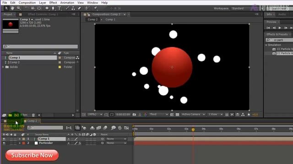Viewport: 293px width, 164px height.
Task: Select Comp 2 item in Project panel
Action: pyautogui.click(x=15, y=62)
